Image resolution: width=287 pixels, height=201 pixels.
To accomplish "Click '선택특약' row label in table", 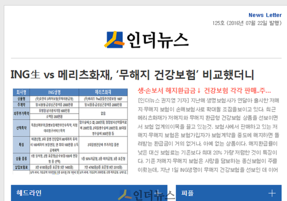I will click(x=21, y=128).
